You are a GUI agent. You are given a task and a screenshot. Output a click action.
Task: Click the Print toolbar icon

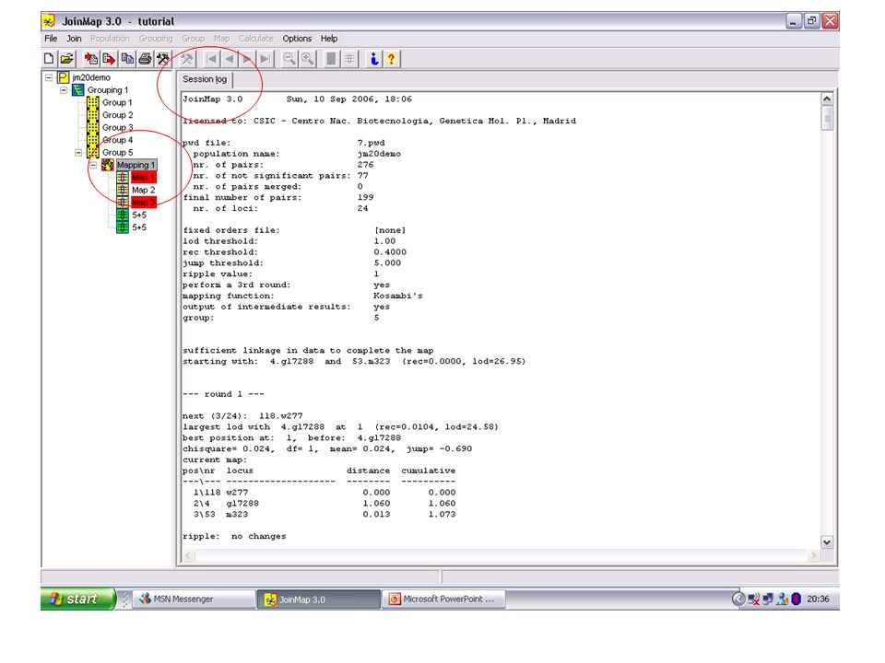[145, 59]
